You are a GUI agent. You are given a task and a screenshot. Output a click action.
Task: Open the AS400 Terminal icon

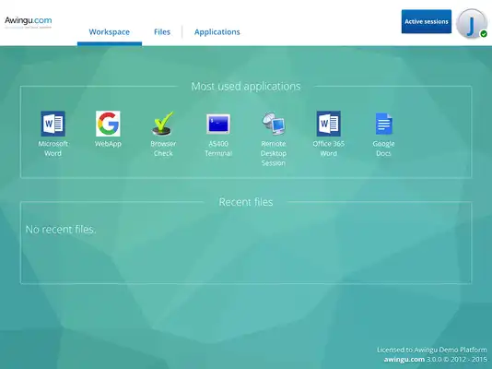click(218, 124)
